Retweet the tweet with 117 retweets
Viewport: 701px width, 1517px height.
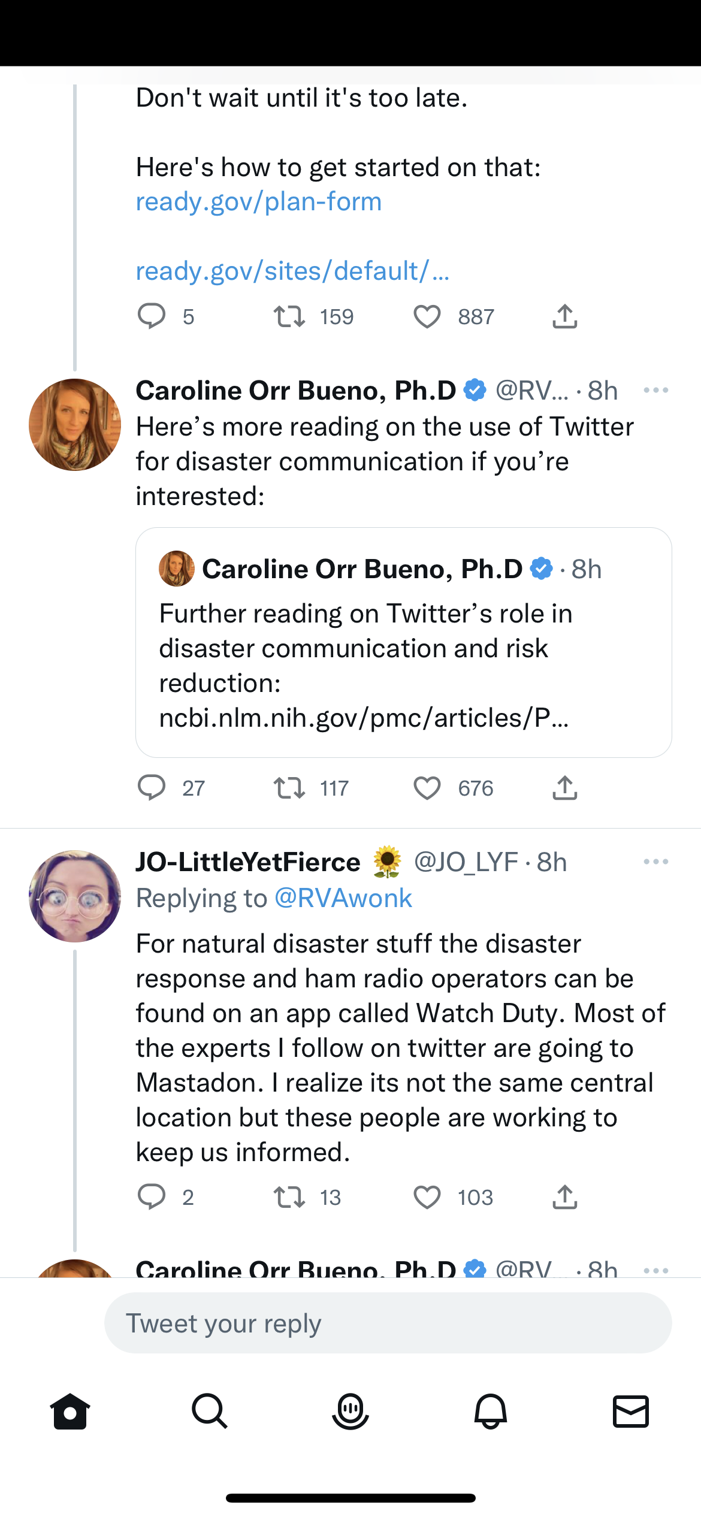[289, 788]
